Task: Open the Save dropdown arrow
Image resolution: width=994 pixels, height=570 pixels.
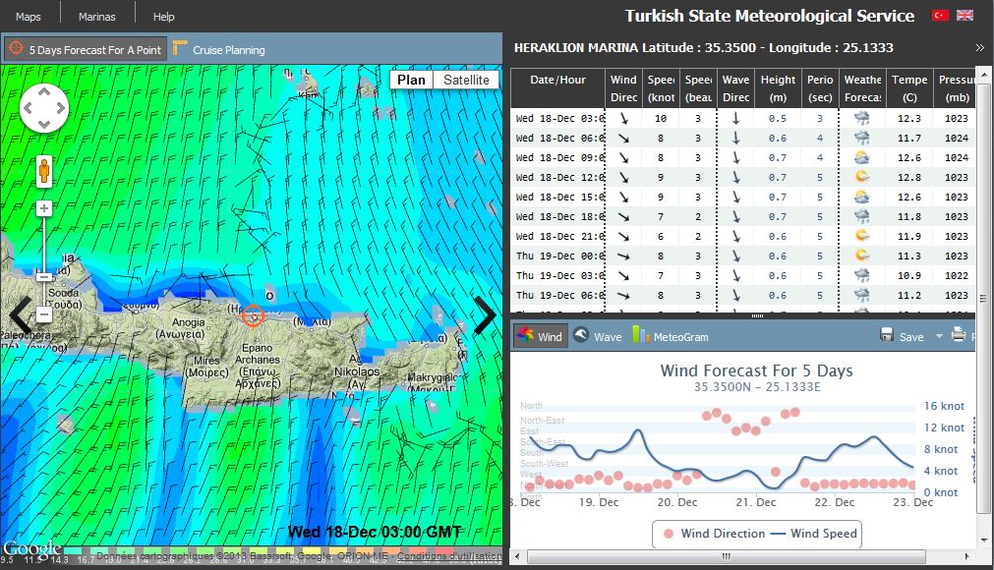Action: [x=939, y=336]
